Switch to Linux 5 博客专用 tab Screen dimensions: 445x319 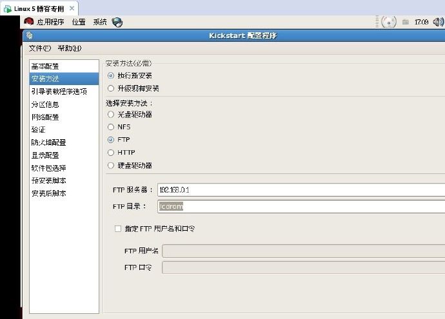(39, 9)
